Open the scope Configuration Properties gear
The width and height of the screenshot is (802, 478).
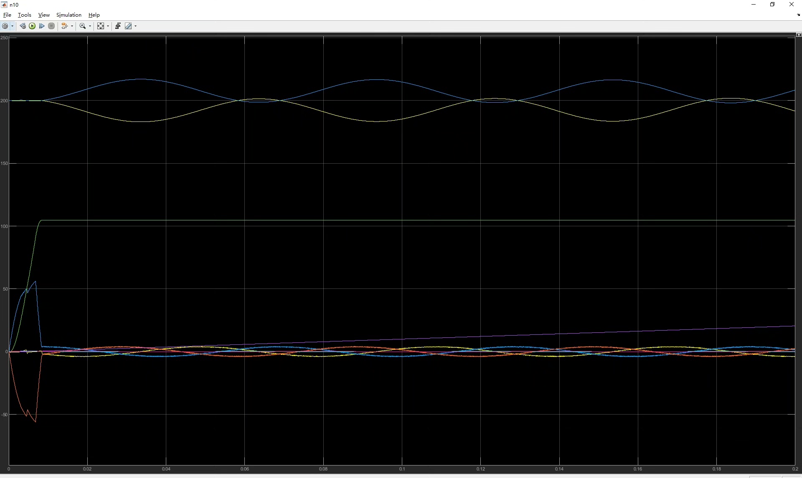coord(5,26)
